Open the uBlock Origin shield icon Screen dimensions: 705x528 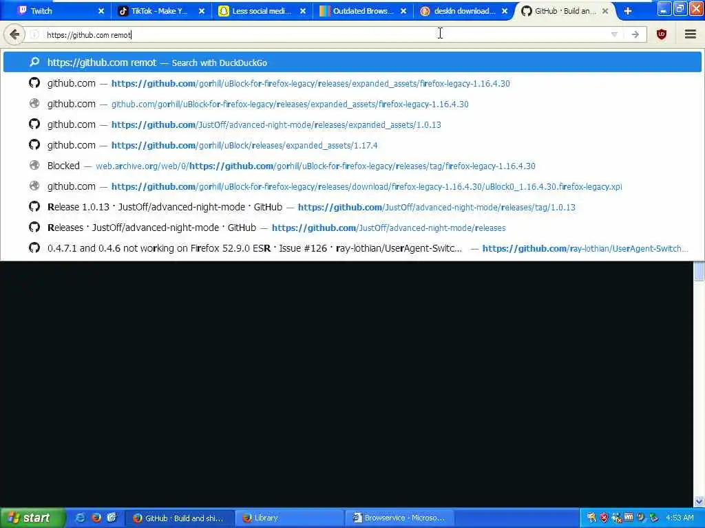662,34
